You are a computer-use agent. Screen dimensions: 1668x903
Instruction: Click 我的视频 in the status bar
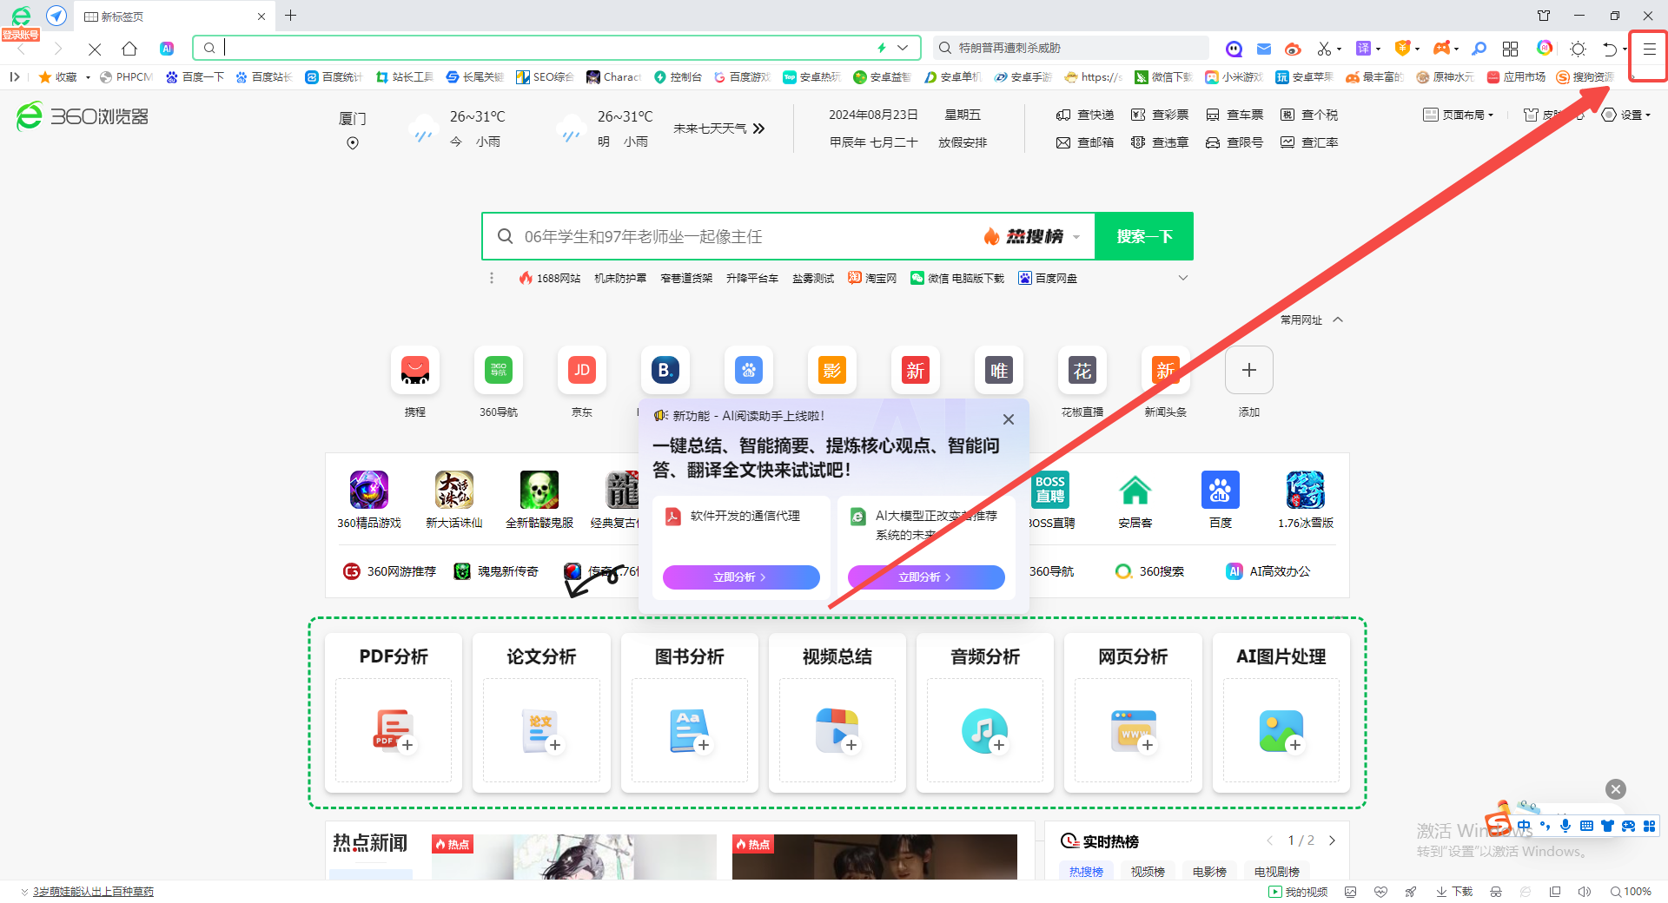(x=1298, y=892)
